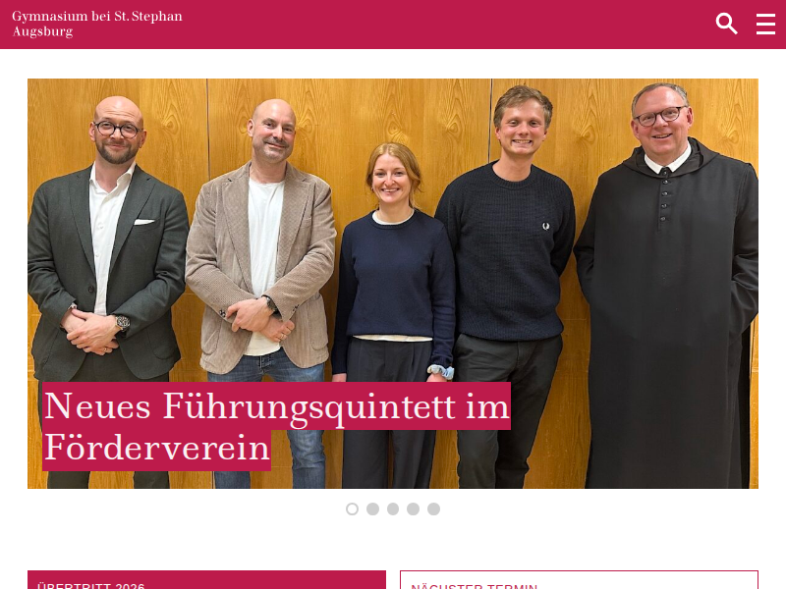Open the Neues Führungsquintett im Förderverein headline
786x589 pixels.
276,426
